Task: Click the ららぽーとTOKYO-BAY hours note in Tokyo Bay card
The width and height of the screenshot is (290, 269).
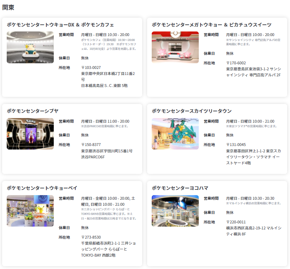Action: tap(109, 214)
